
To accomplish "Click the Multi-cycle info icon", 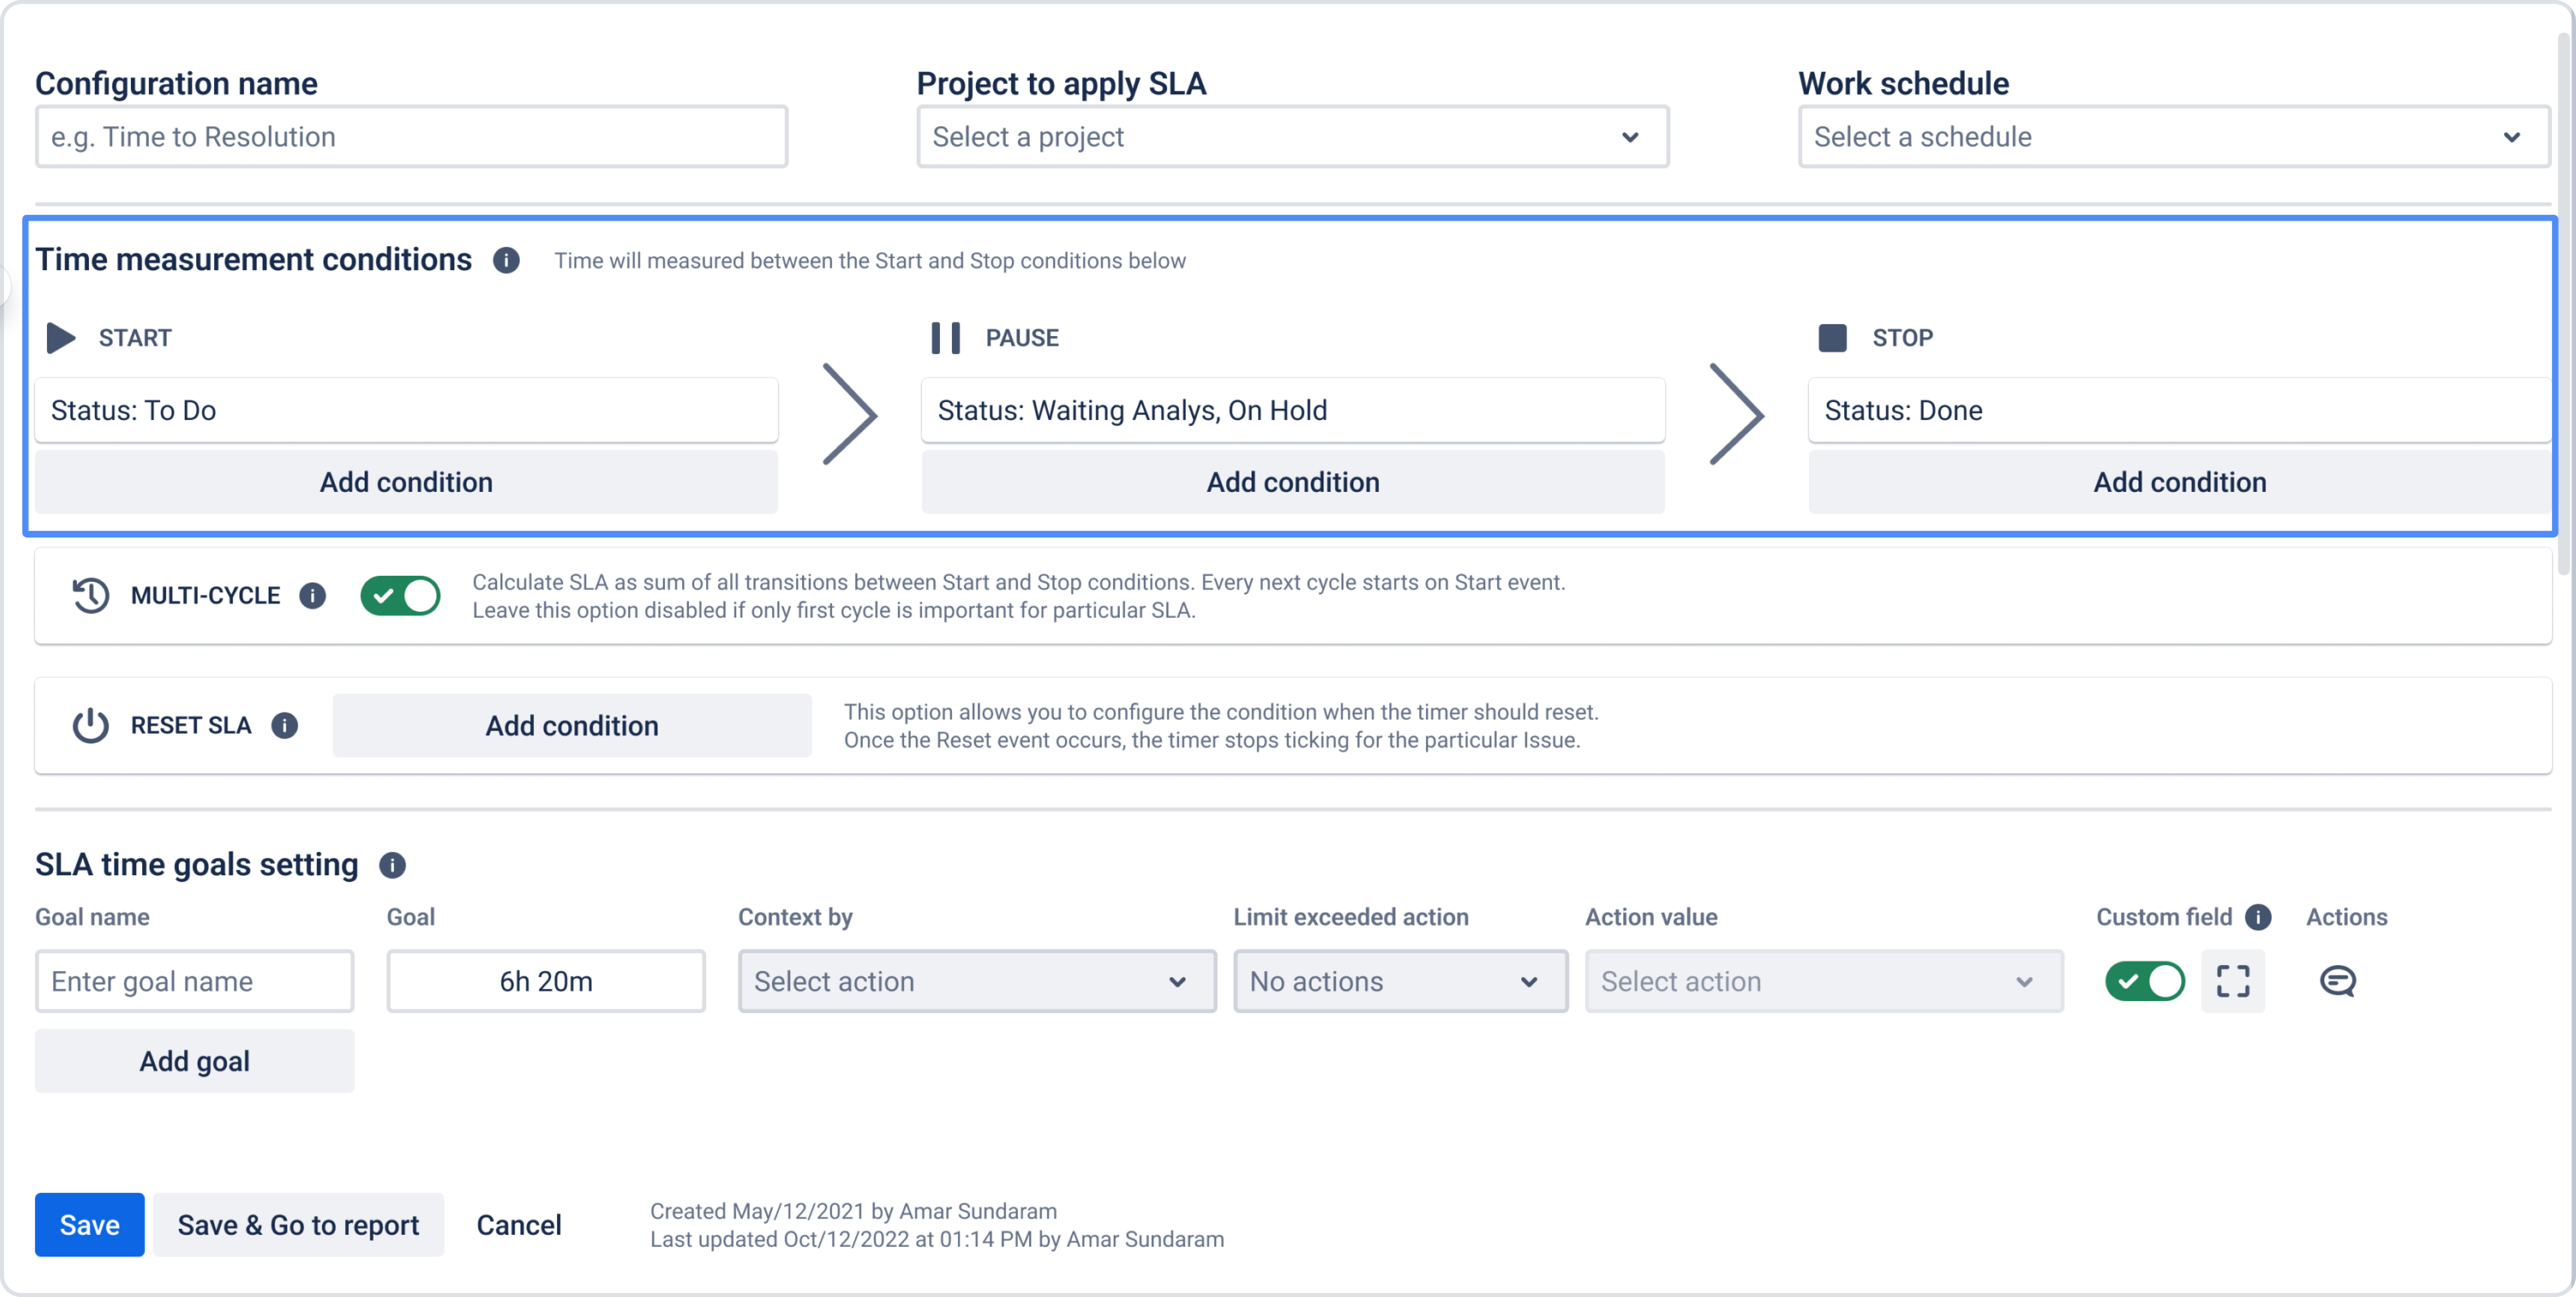I will (313, 596).
